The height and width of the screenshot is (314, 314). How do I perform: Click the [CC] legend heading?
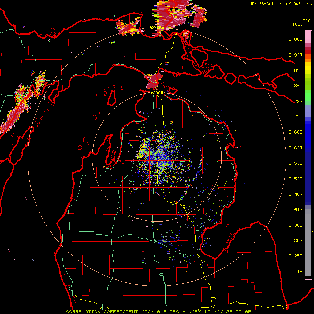pos(298,24)
